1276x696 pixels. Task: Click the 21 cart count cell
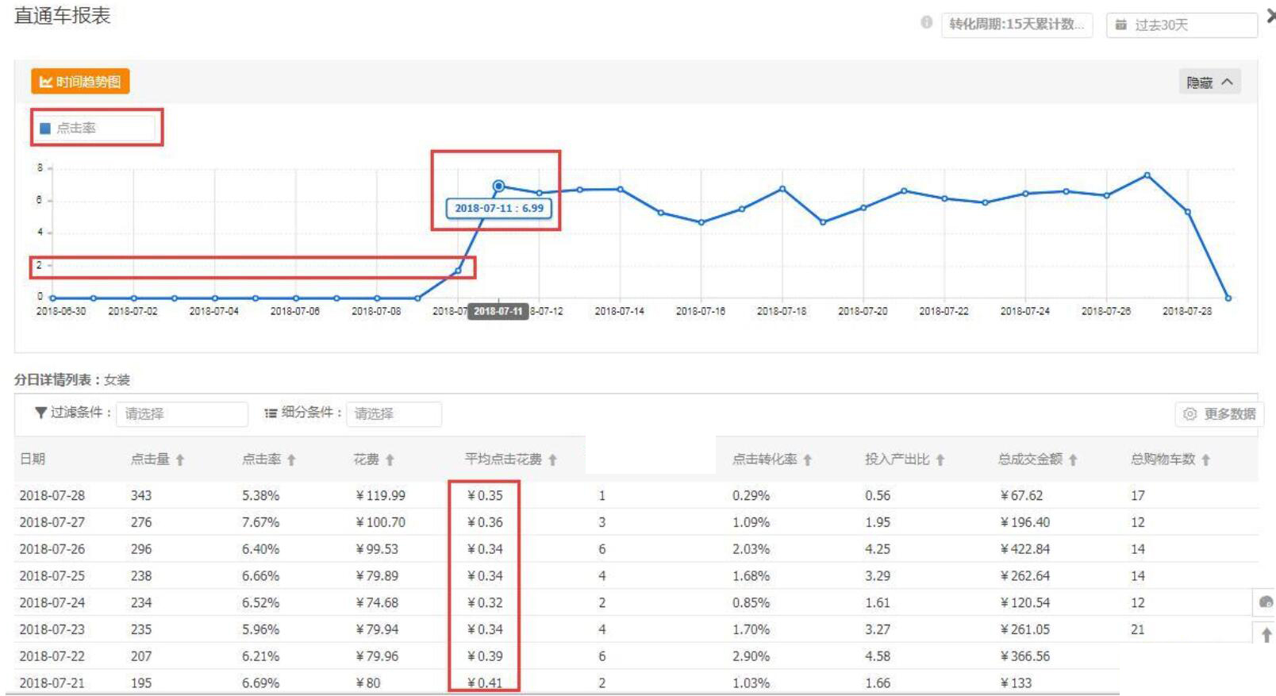pyautogui.click(x=1138, y=629)
